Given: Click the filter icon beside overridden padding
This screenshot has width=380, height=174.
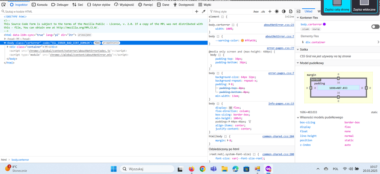Looking at the screenshot, I should tap(250, 122).
